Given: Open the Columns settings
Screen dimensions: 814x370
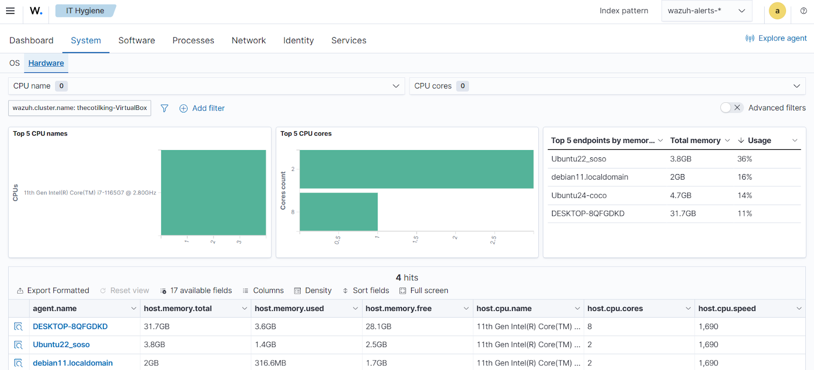Looking at the screenshot, I should coord(263,291).
